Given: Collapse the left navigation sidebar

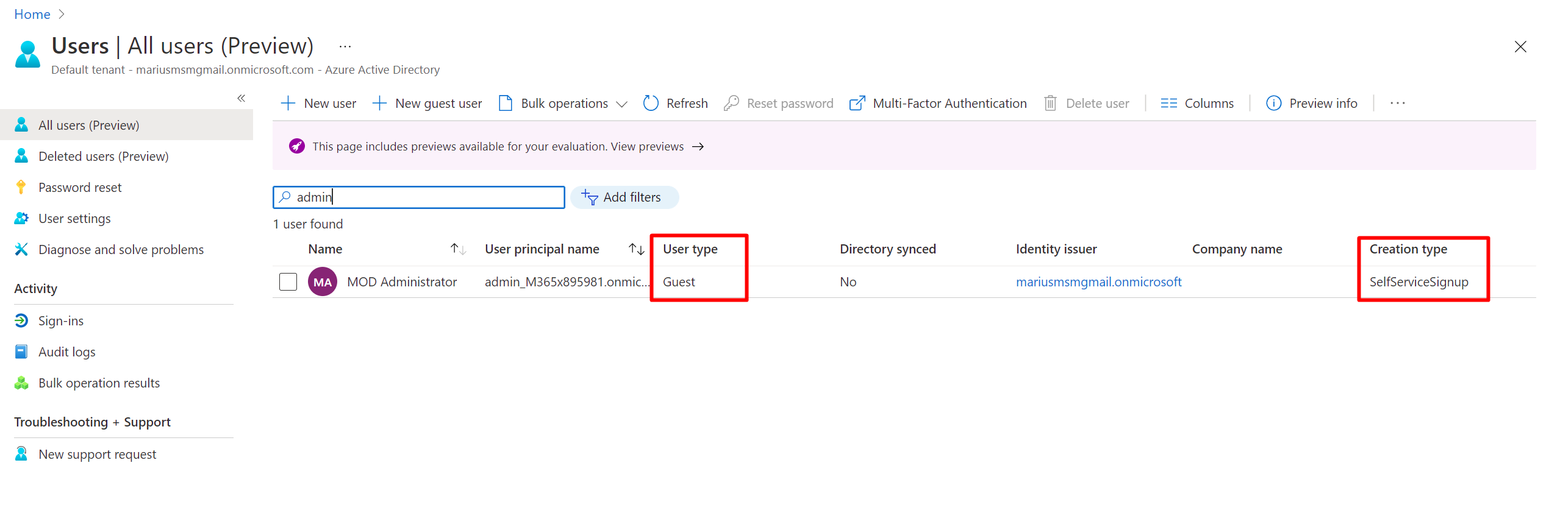Looking at the screenshot, I should click(x=241, y=98).
